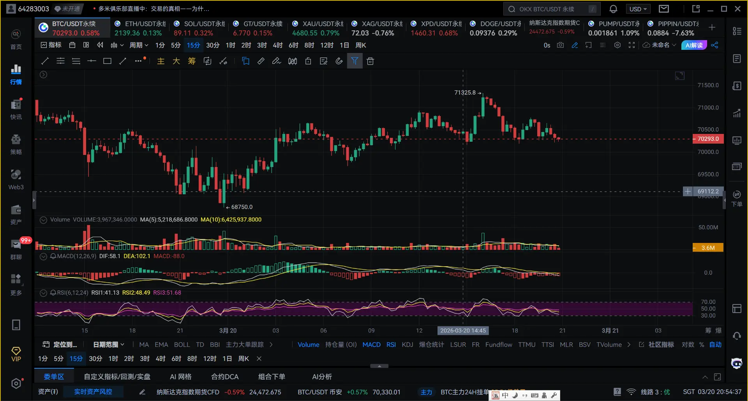This screenshot has width=748, height=401.
Task: Open the calendar date picker icon
Action: (x=72, y=45)
